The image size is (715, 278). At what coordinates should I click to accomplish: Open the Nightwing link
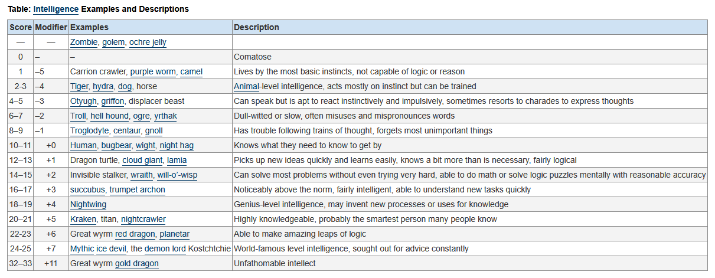point(89,204)
